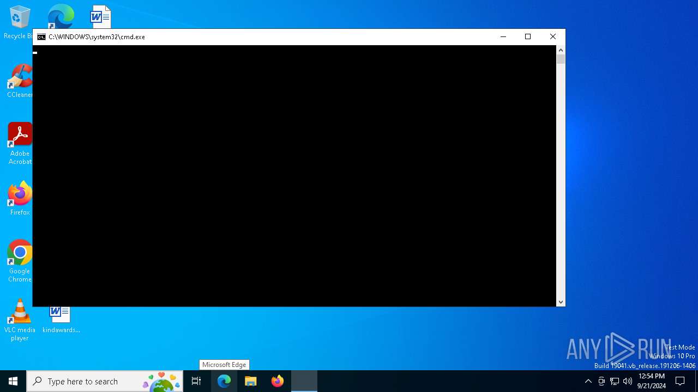Click the tray icon left of the network icon
Viewport: 698px width, 392px height.
[x=601, y=381]
